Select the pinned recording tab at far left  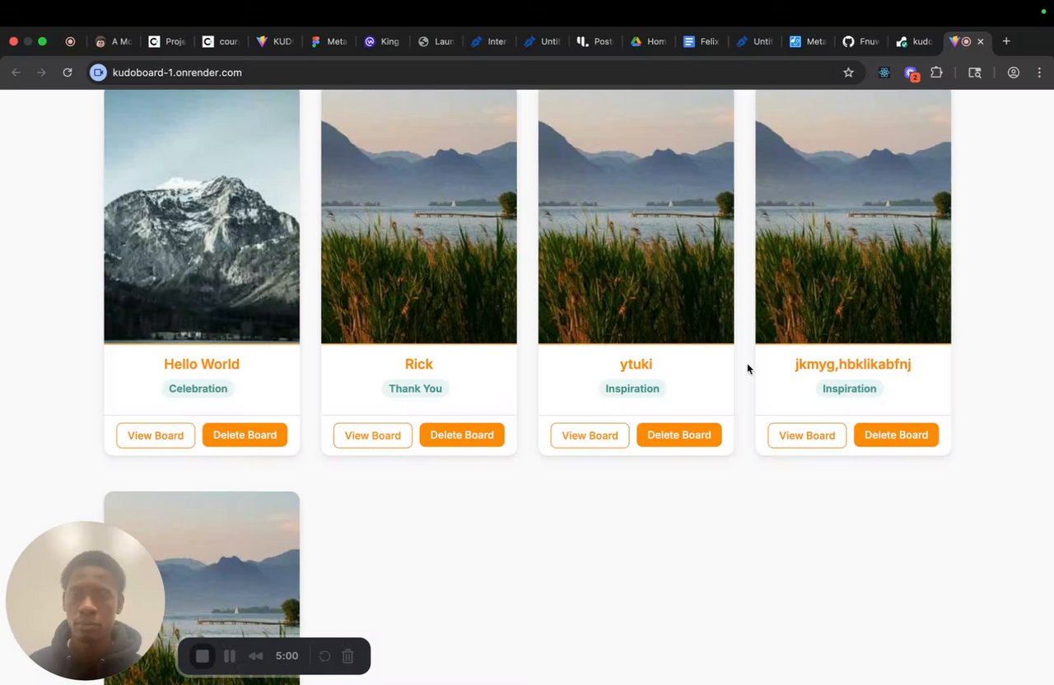pyautogui.click(x=70, y=41)
